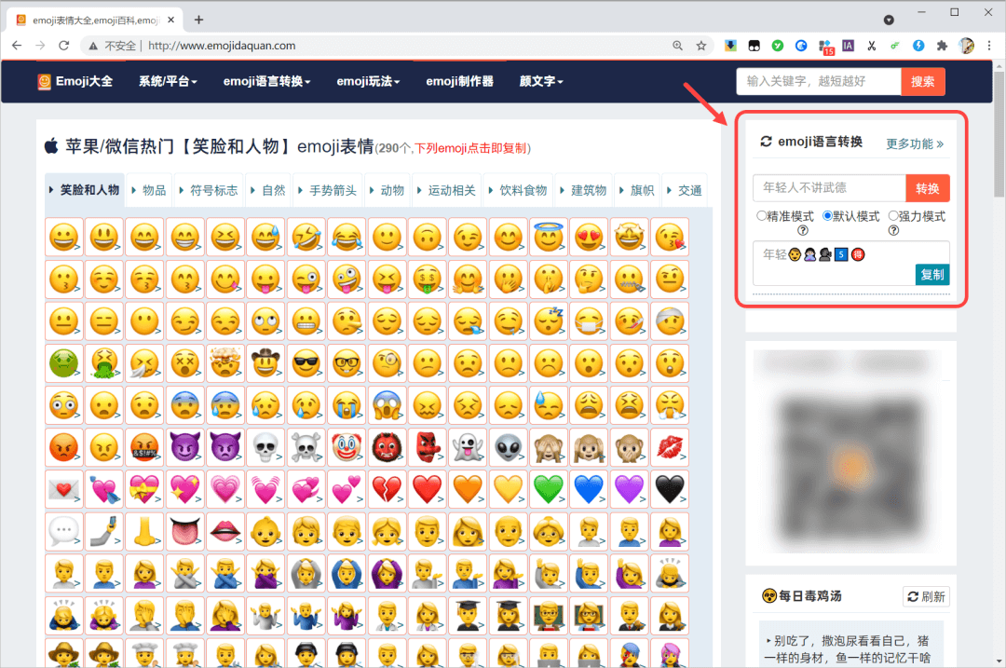
Task: Click the money-mouth face emoji
Action: (x=428, y=279)
